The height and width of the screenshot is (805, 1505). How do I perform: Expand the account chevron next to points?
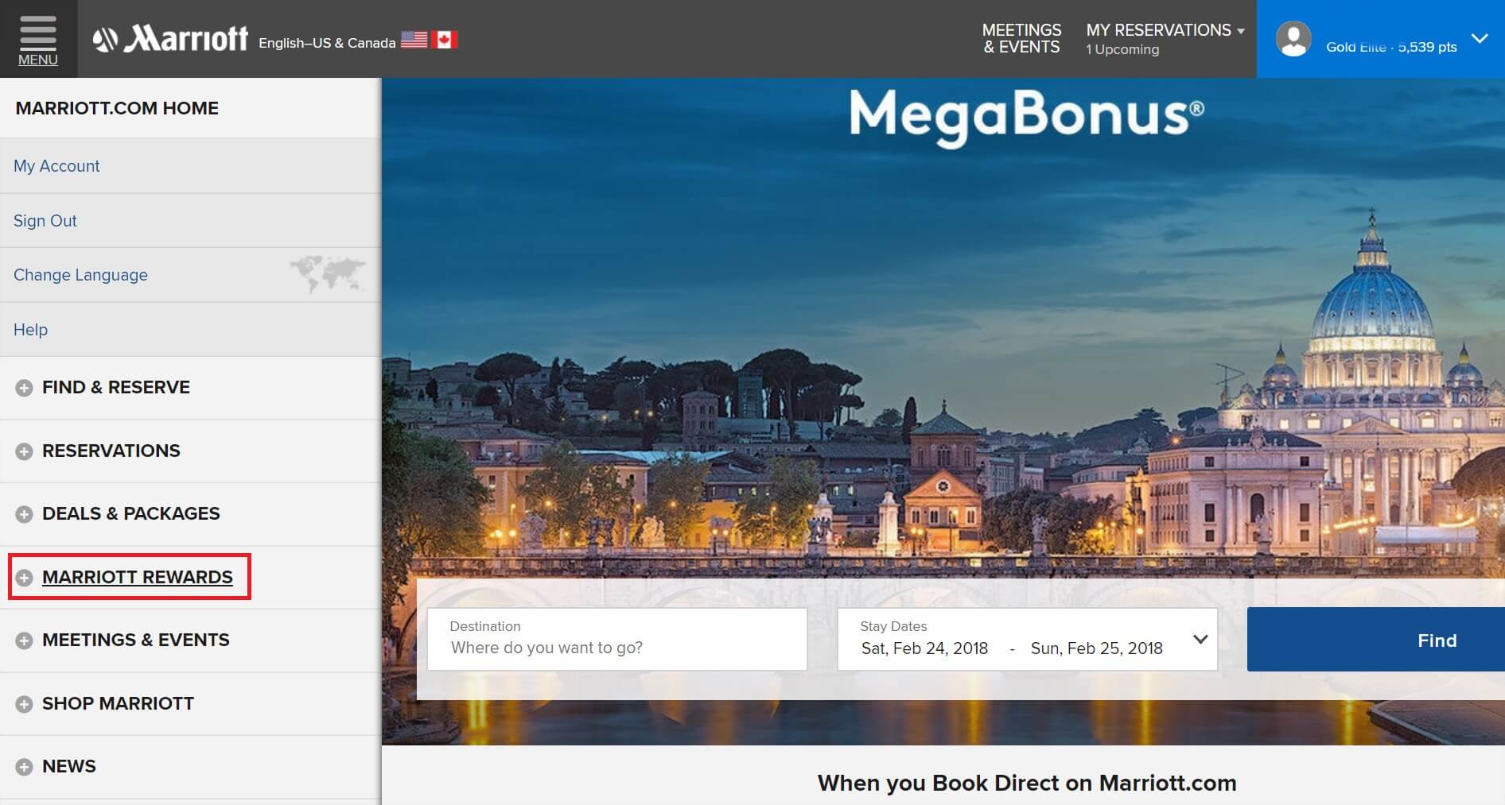1480,38
